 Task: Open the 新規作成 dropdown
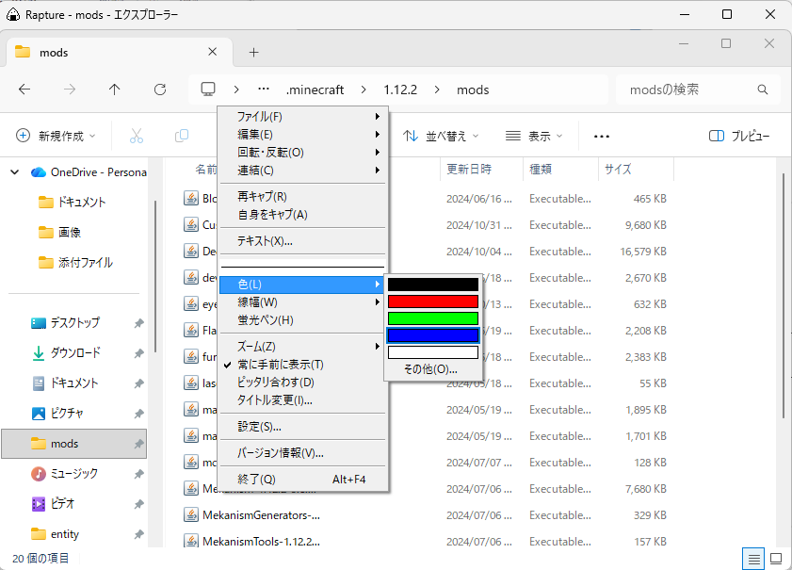pos(57,136)
